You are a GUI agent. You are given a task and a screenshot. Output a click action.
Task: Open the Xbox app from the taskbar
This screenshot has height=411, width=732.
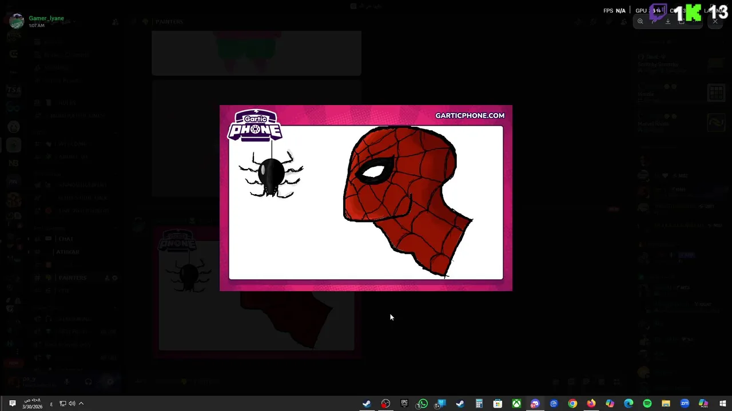tap(516, 404)
